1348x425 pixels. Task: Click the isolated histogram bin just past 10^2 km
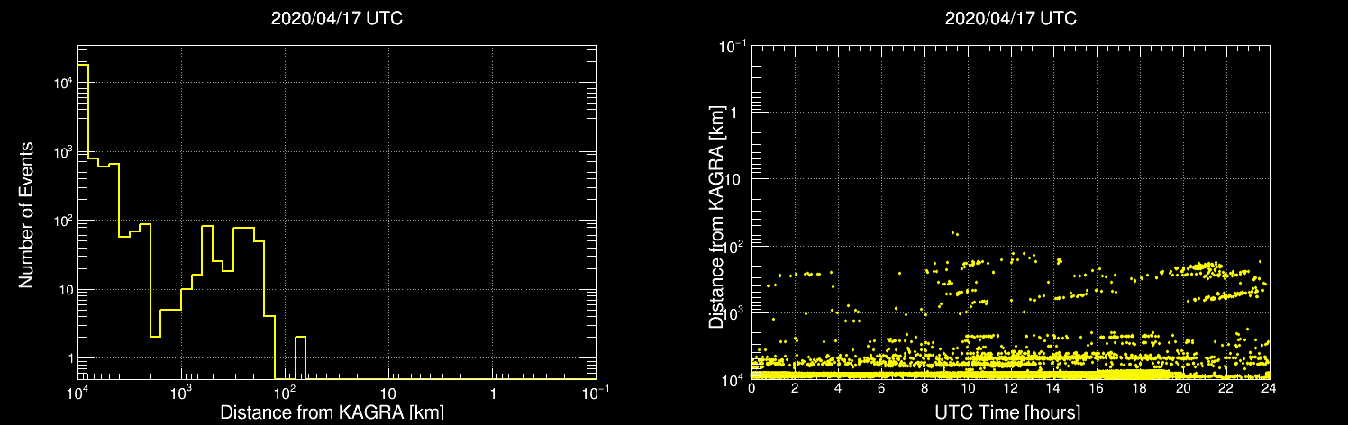coord(300,357)
